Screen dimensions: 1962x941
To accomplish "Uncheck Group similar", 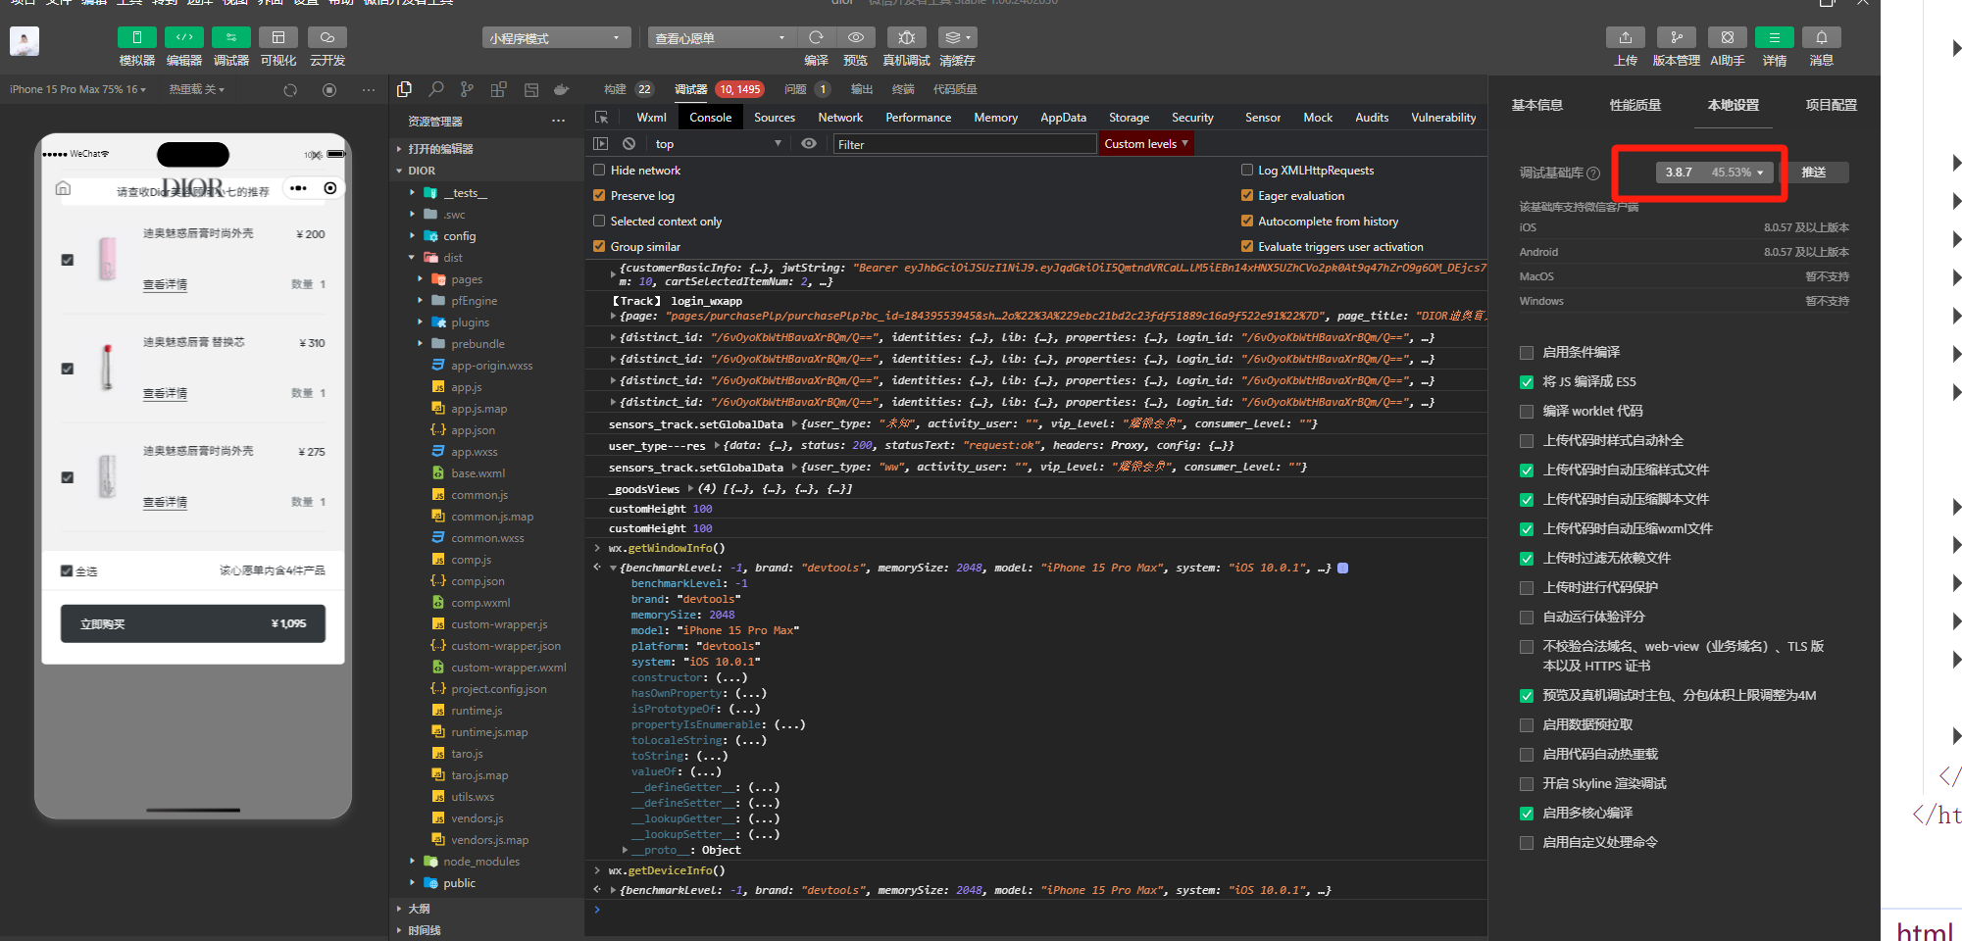I will (x=599, y=246).
